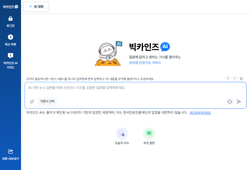The image size is (250, 170).
Task: Start a new chat with 새 대화
Action: pyautogui.click(x=36, y=7)
